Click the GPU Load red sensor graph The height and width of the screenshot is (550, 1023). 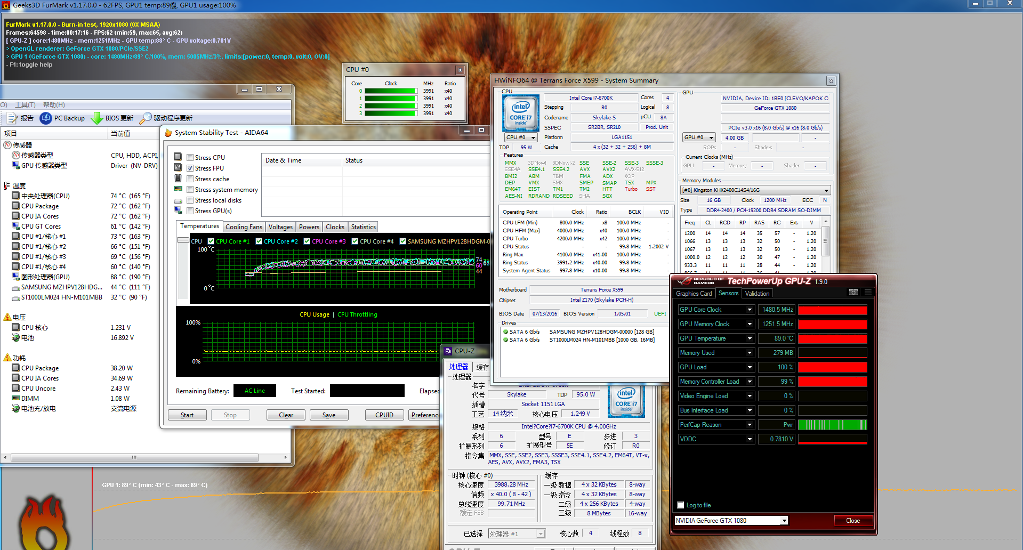(x=832, y=367)
